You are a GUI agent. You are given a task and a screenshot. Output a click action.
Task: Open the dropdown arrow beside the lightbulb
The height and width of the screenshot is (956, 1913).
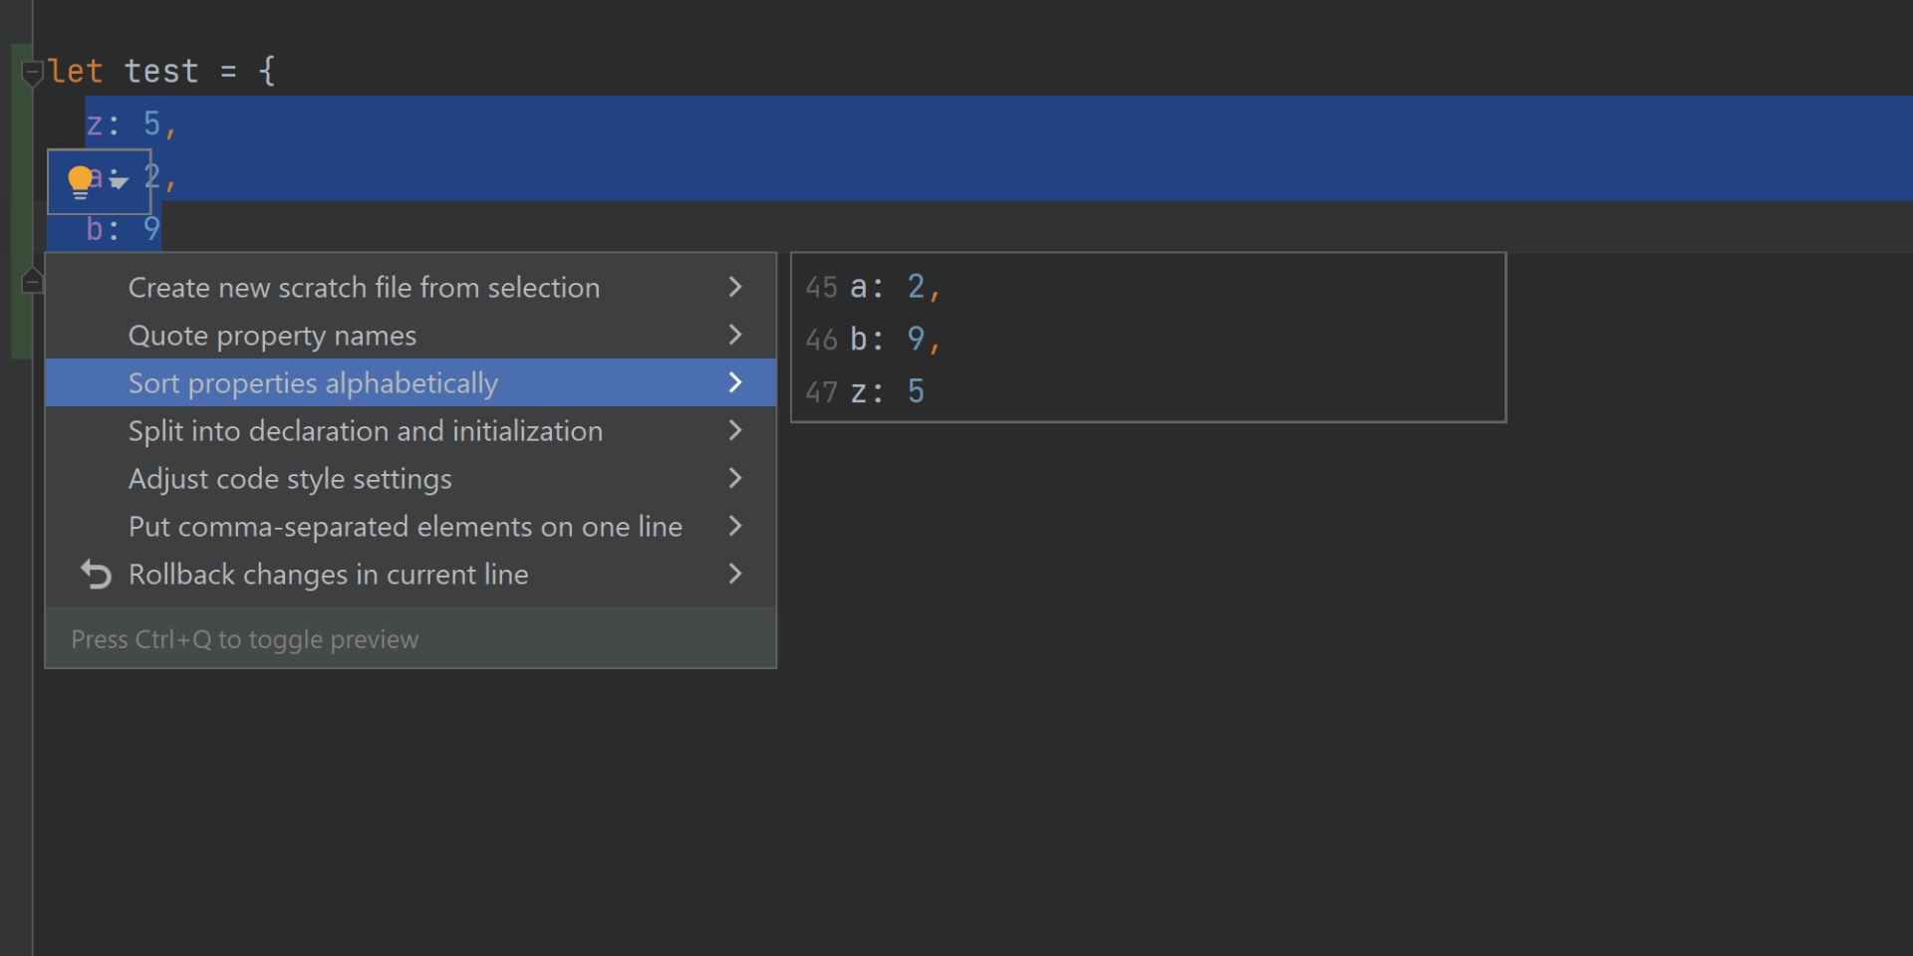(x=119, y=181)
